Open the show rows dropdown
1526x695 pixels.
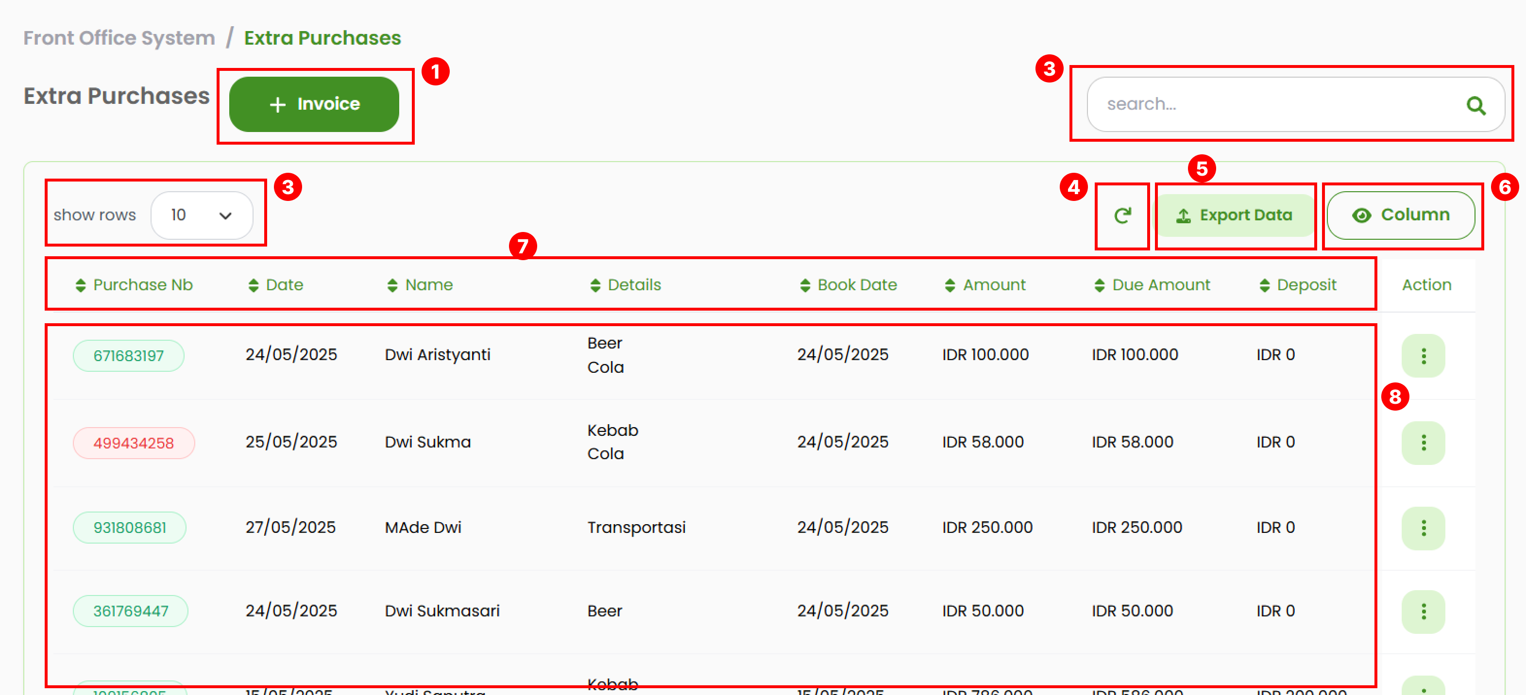(202, 215)
